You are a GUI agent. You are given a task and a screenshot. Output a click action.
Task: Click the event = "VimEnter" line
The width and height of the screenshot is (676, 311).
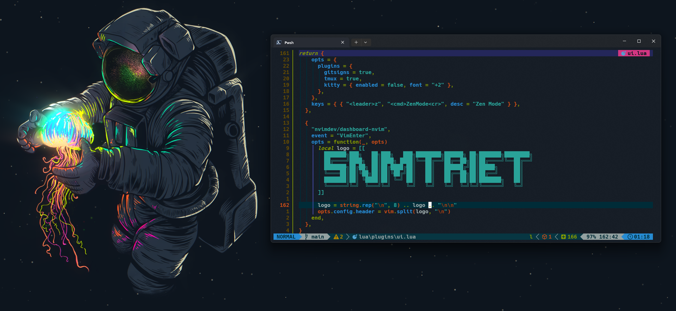[x=341, y=135]
